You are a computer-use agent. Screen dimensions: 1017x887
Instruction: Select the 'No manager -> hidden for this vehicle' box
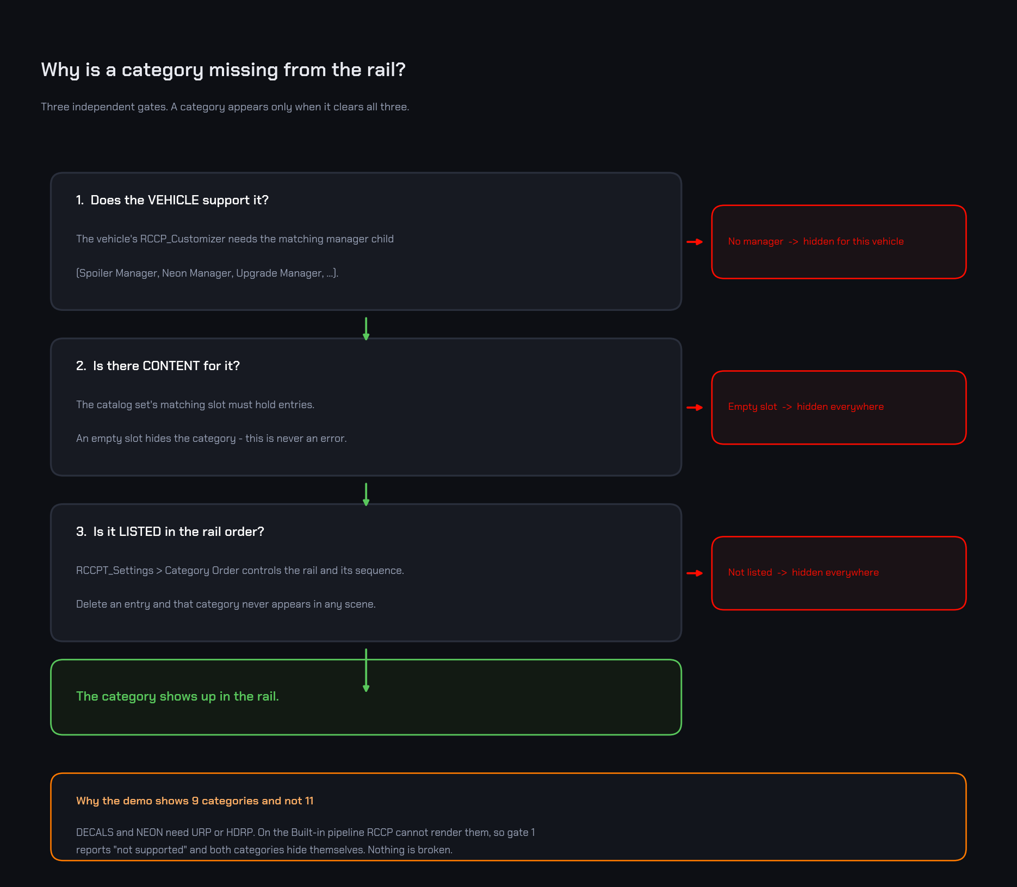pyautogui.click(x=839, y=242)
